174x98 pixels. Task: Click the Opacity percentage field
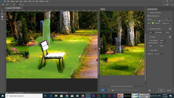click(167, 19)
